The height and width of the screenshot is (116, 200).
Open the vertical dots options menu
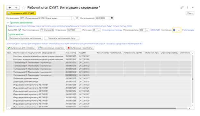pos(188,7)
